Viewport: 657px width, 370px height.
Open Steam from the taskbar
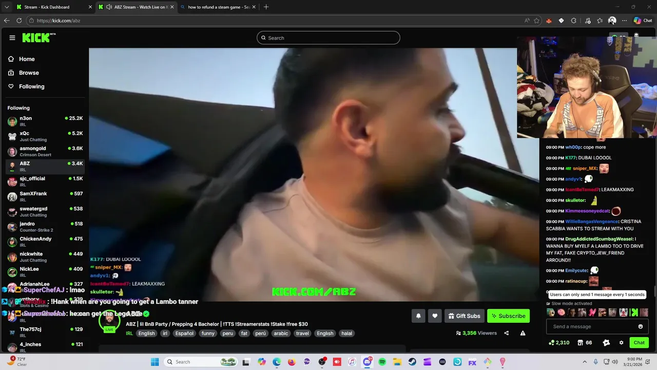click(412, 362)
